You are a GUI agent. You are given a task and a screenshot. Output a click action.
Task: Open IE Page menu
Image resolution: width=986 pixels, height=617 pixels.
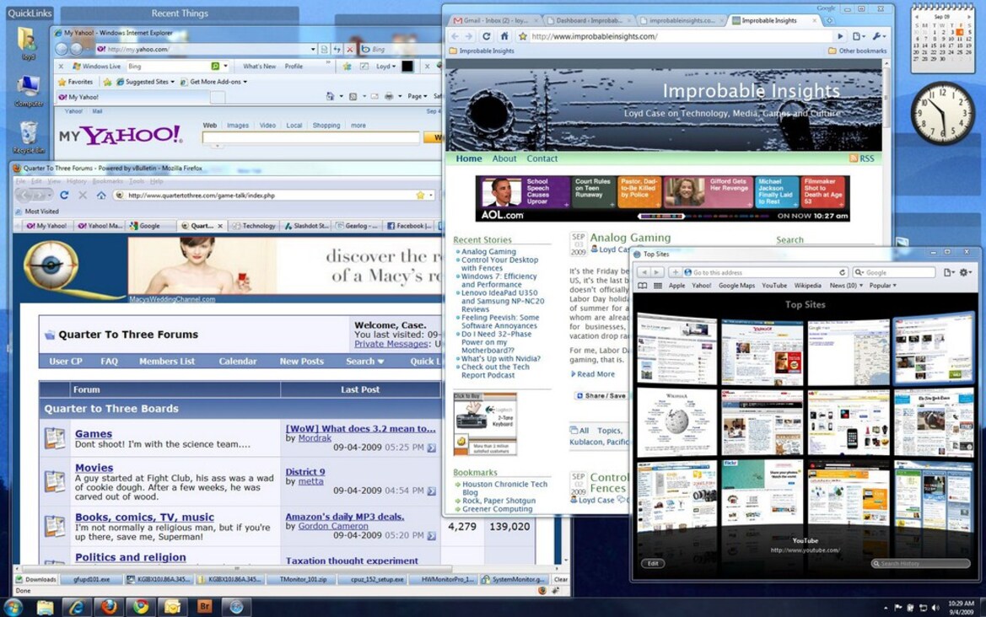point(417,97)
